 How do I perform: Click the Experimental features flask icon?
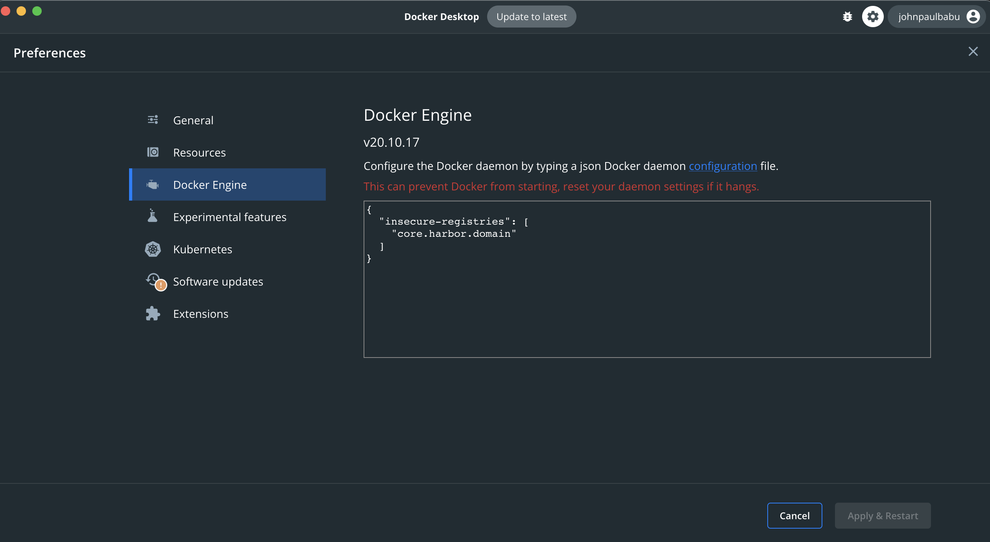coord(153,216)
